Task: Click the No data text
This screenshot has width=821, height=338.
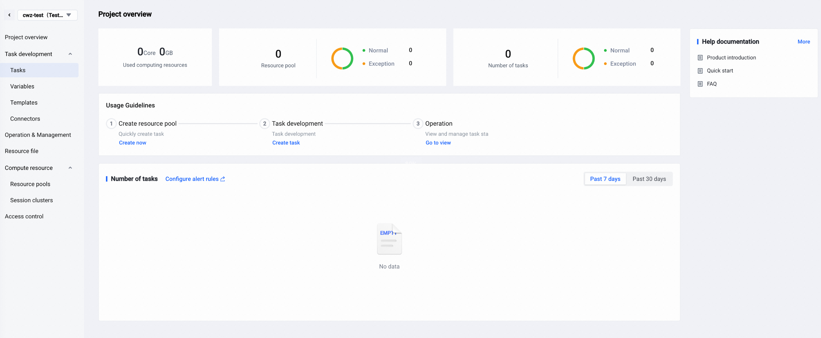Action: click(x=389, y=267)
